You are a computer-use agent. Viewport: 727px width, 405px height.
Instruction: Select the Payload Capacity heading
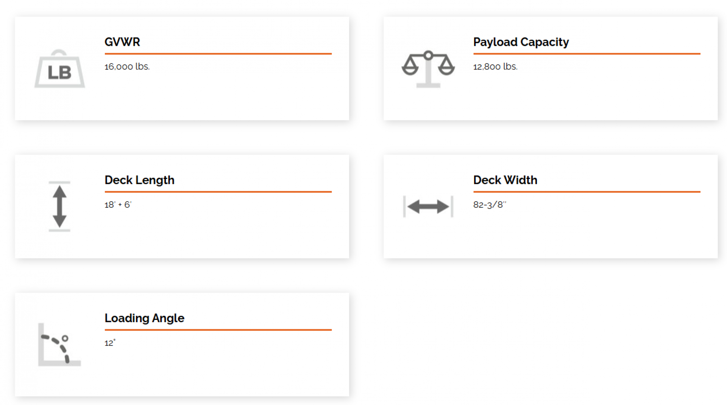click(521, 42)
